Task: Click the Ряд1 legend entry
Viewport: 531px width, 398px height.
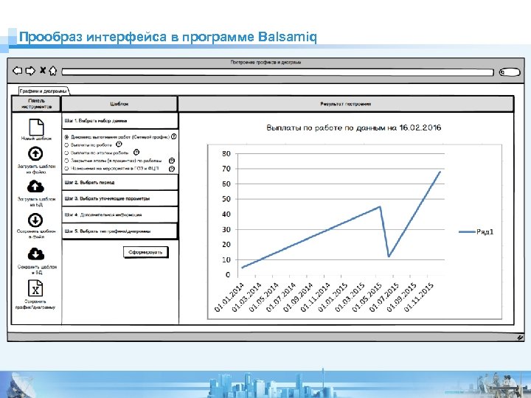Action: tap(476, 232)
